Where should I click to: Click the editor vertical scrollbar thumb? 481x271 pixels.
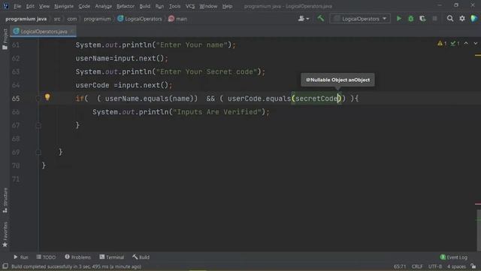tap(478, 230)
